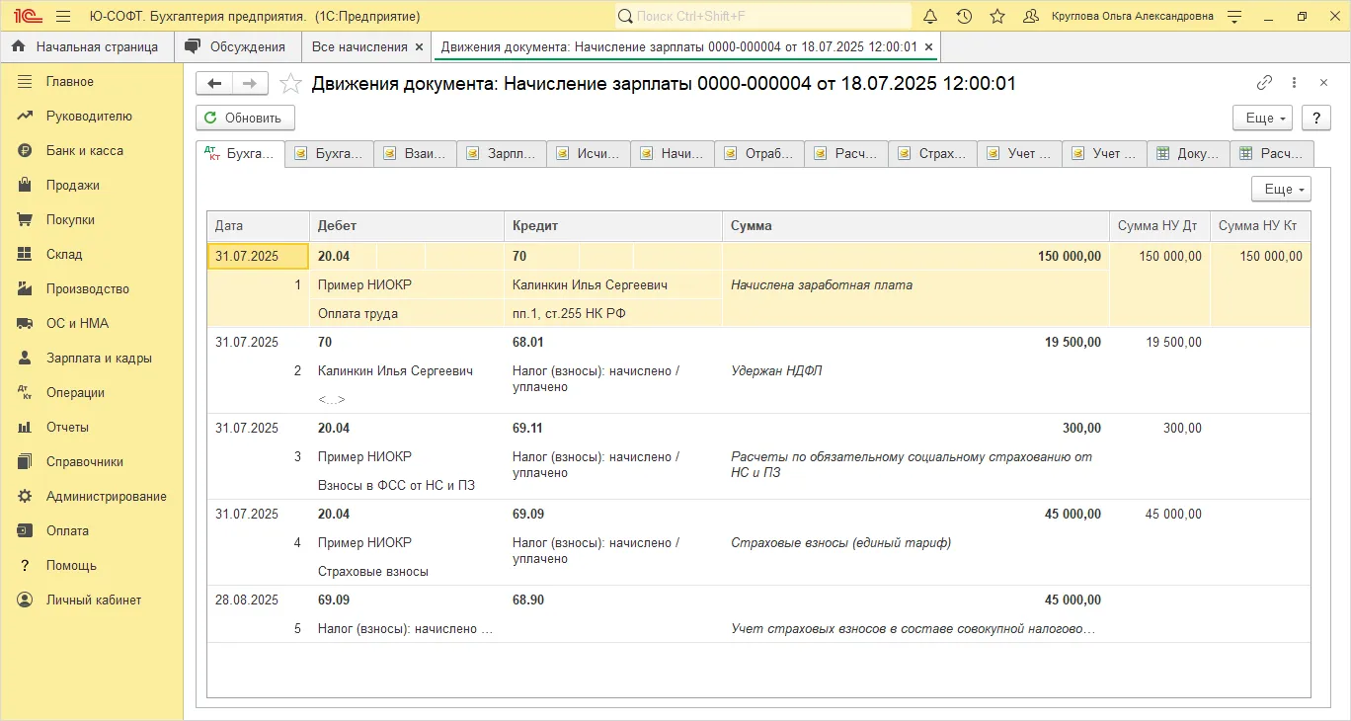Click the Помощь question icon

click(26, 565)
